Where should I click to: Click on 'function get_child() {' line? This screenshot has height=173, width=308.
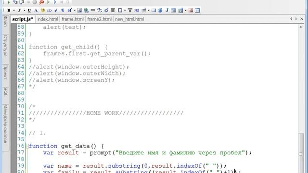coord(68,47)
